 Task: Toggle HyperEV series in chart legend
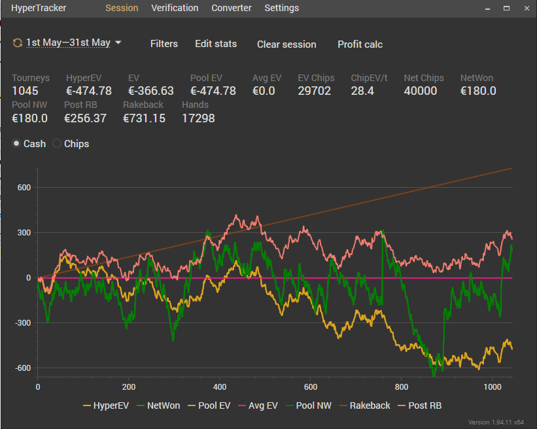click(x=106, y=405)
